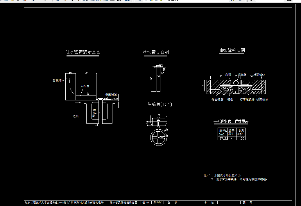Screen dimensions: 301x206
Task: Click the 生铁盖(1:4) heading
Action: pyautogui.click(x=160, y=104)
